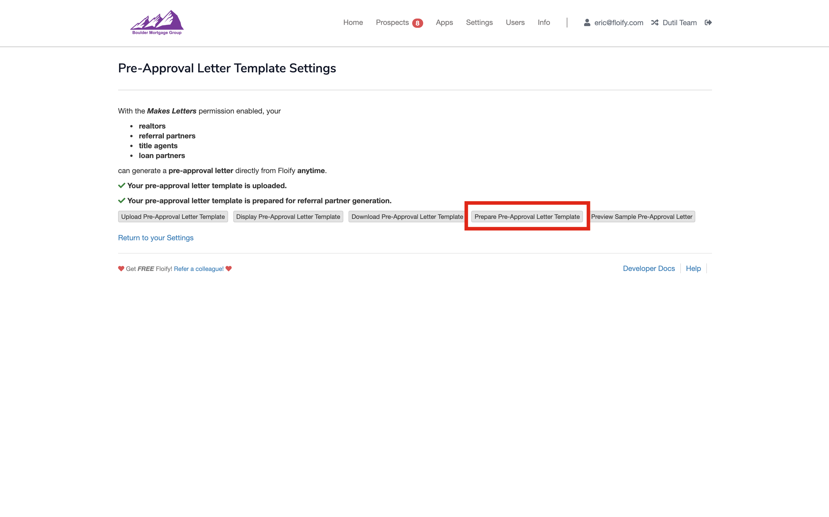Open the Home menu item
This screenshot has height=517, width=829.
[x=353, y=23]
